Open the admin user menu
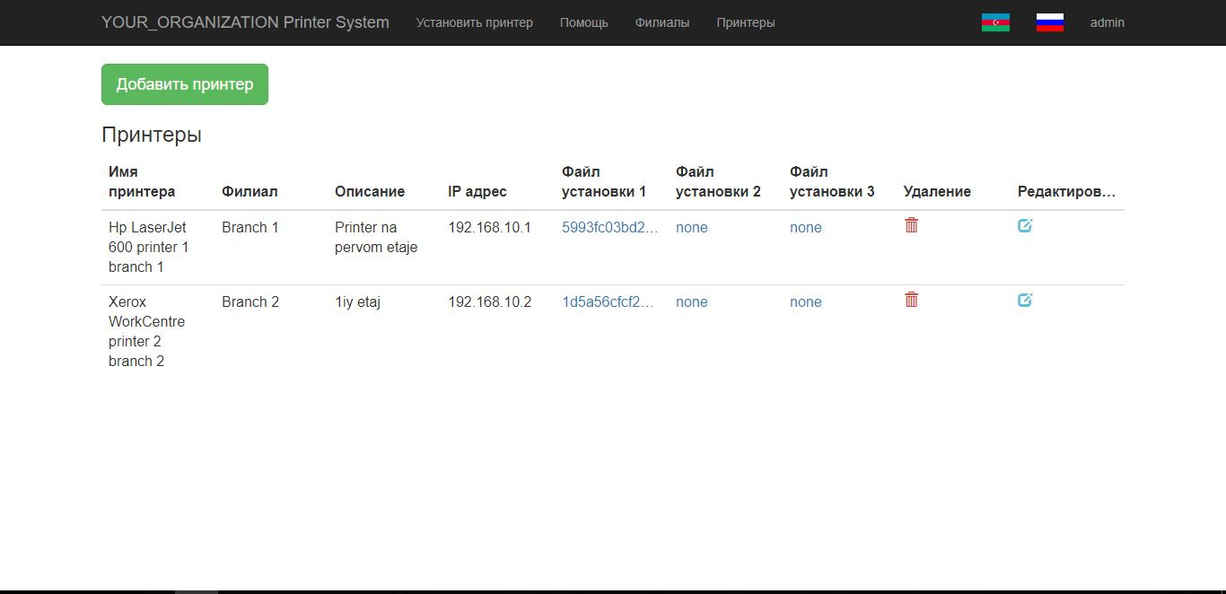The width and height of the screenshot is (1226, 594). coord(1108,22)
